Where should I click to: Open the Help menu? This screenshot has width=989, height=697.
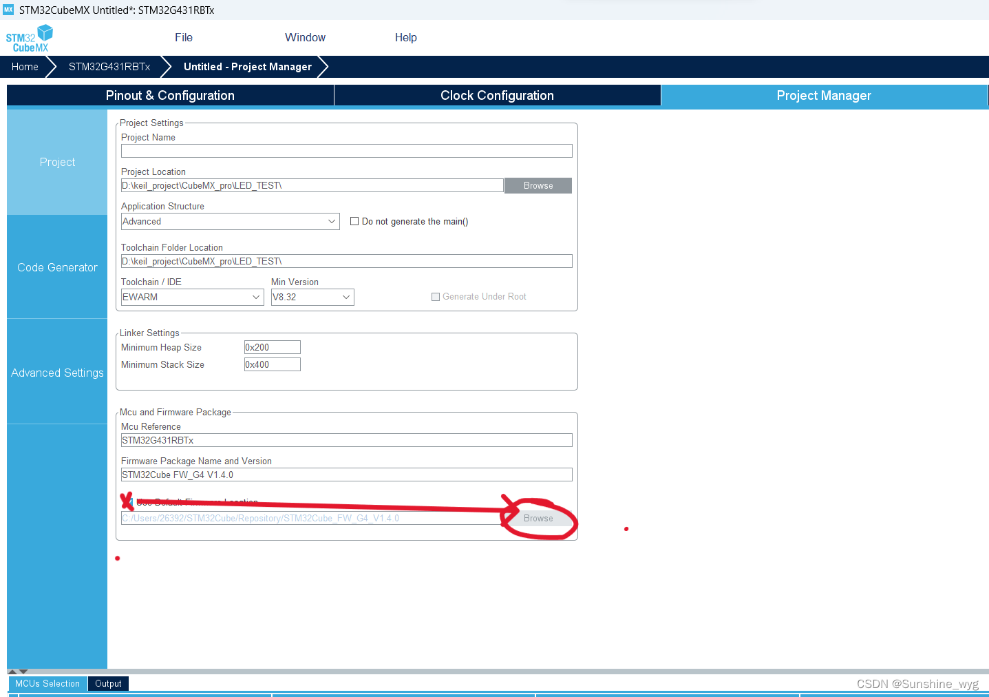(x=405, y=38)
